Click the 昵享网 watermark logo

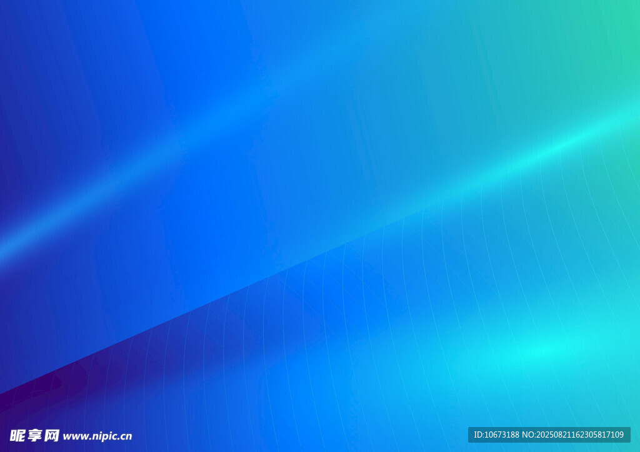(x=34, y=435)
